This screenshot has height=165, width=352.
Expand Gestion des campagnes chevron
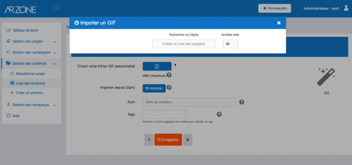pos(55,53)
